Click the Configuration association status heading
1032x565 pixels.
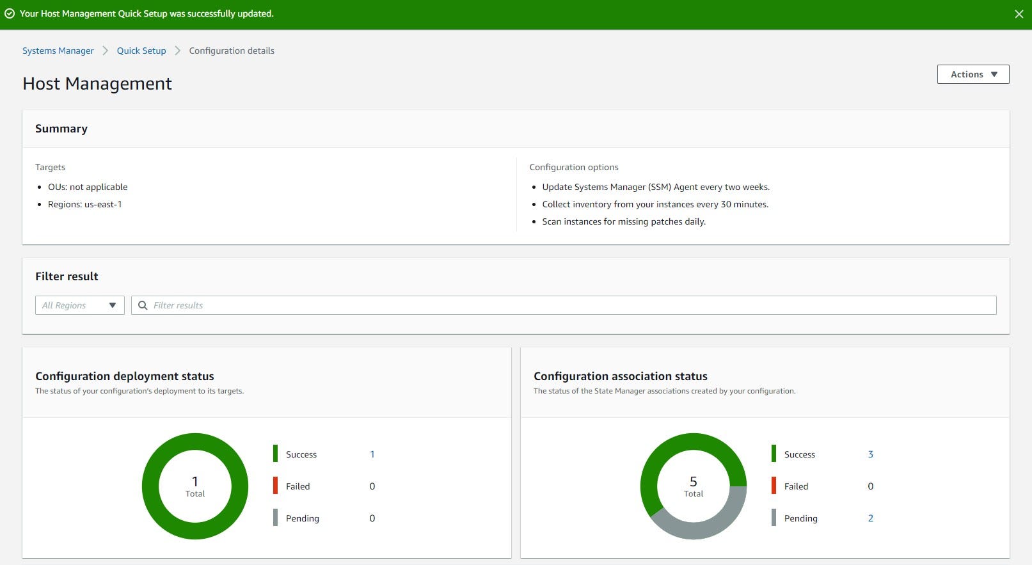point(621,376)
